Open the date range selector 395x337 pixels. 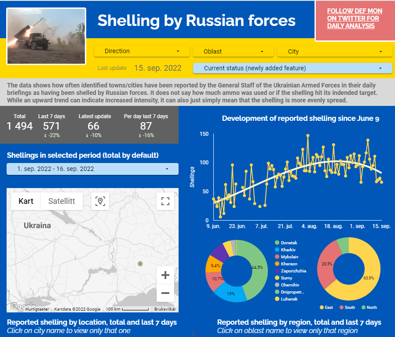92,169
